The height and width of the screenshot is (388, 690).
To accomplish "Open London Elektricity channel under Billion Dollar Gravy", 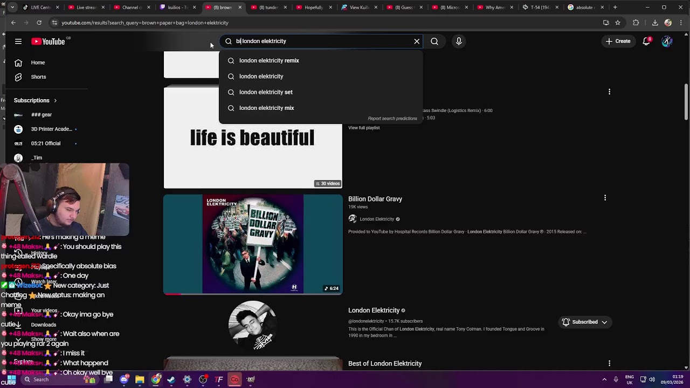I will [x=377, y=219].
